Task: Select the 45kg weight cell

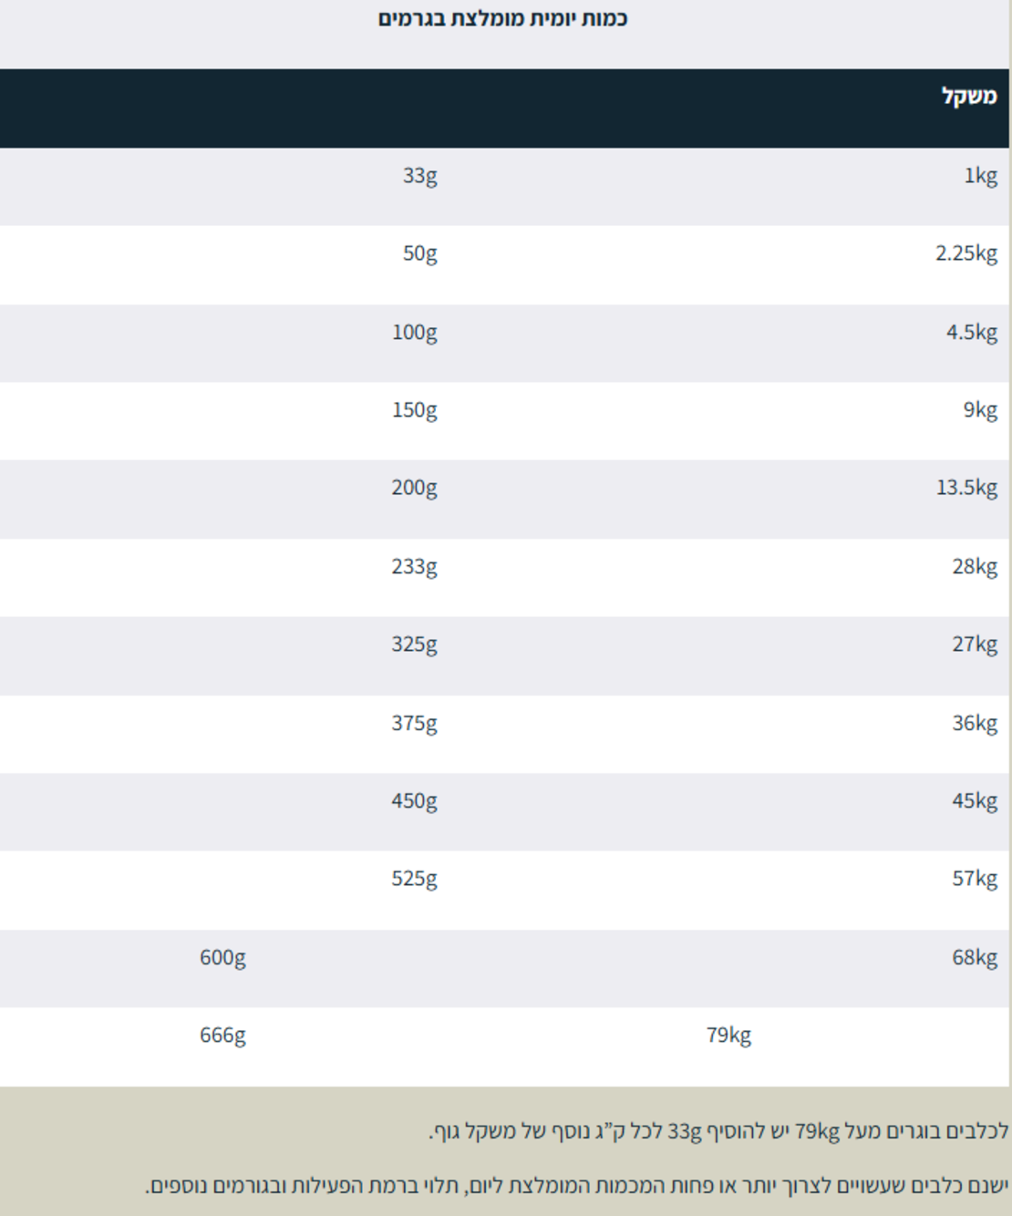Action: point(976,801)
